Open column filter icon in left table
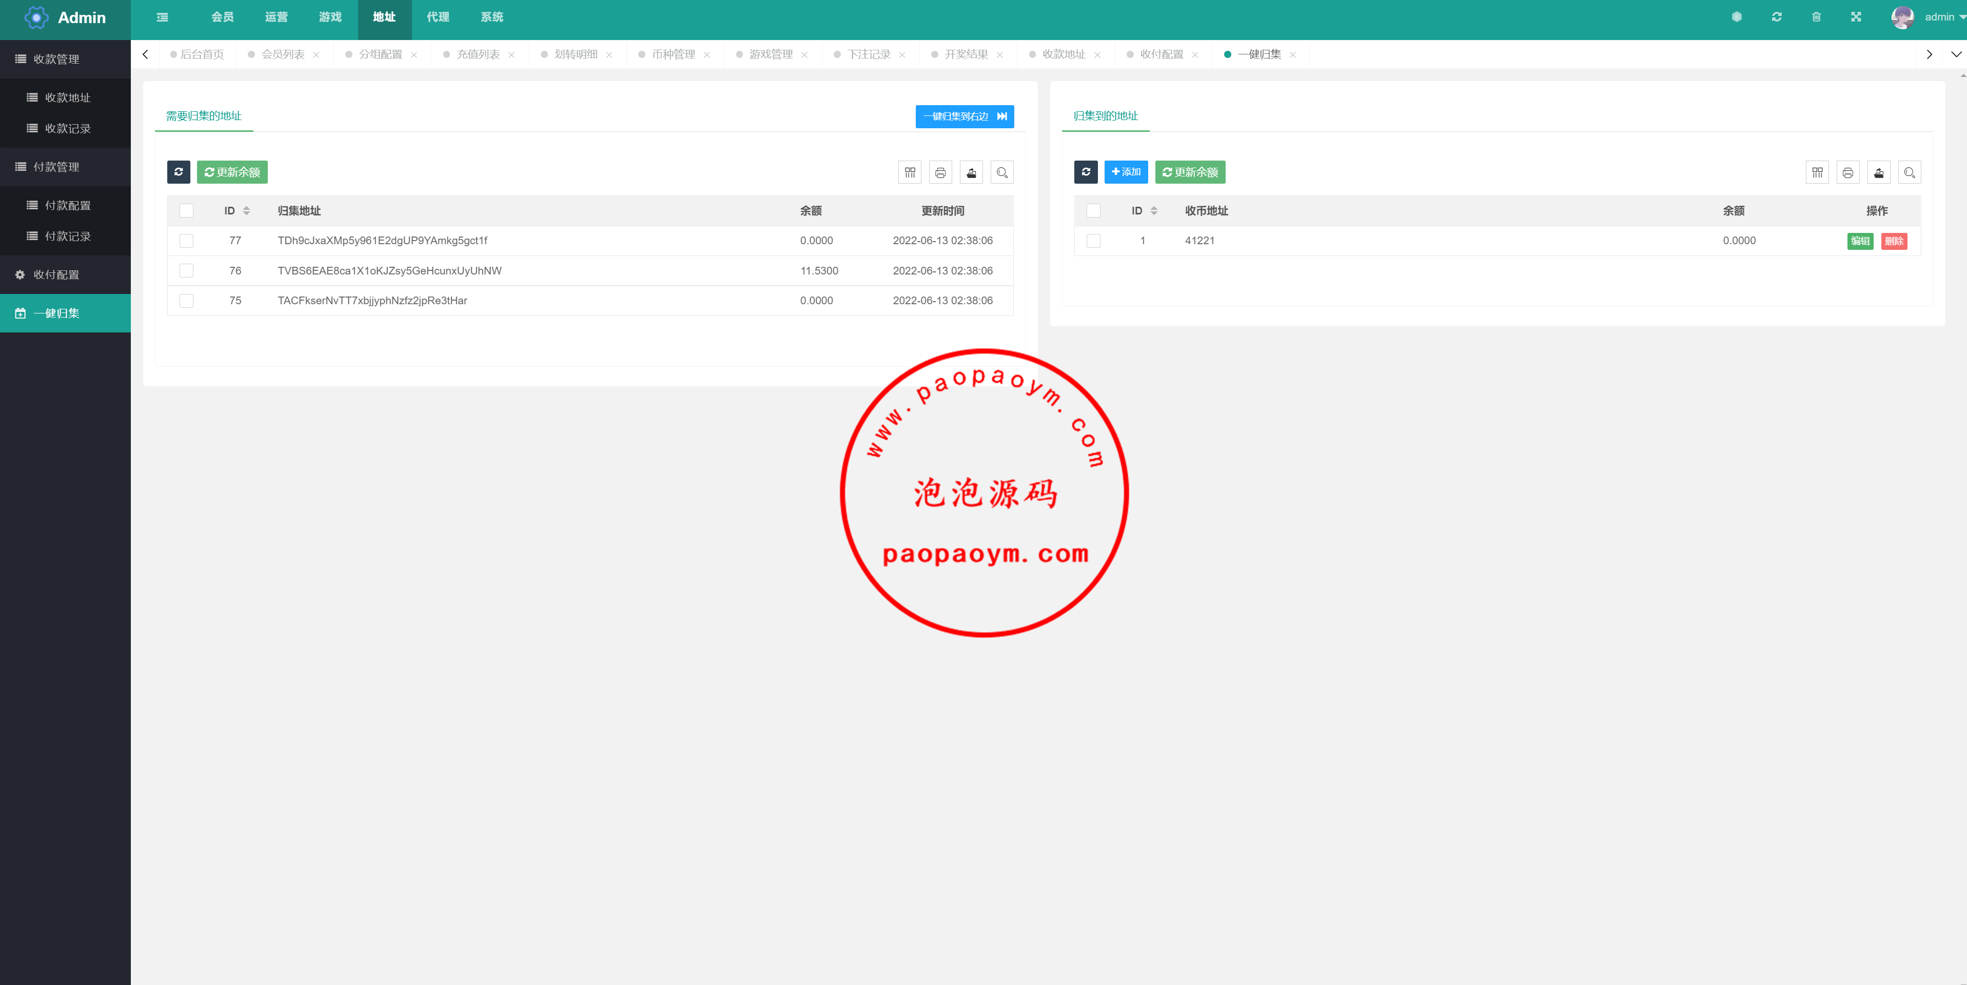The width and height of the screenshot is (1967, 985). [910, 172]
